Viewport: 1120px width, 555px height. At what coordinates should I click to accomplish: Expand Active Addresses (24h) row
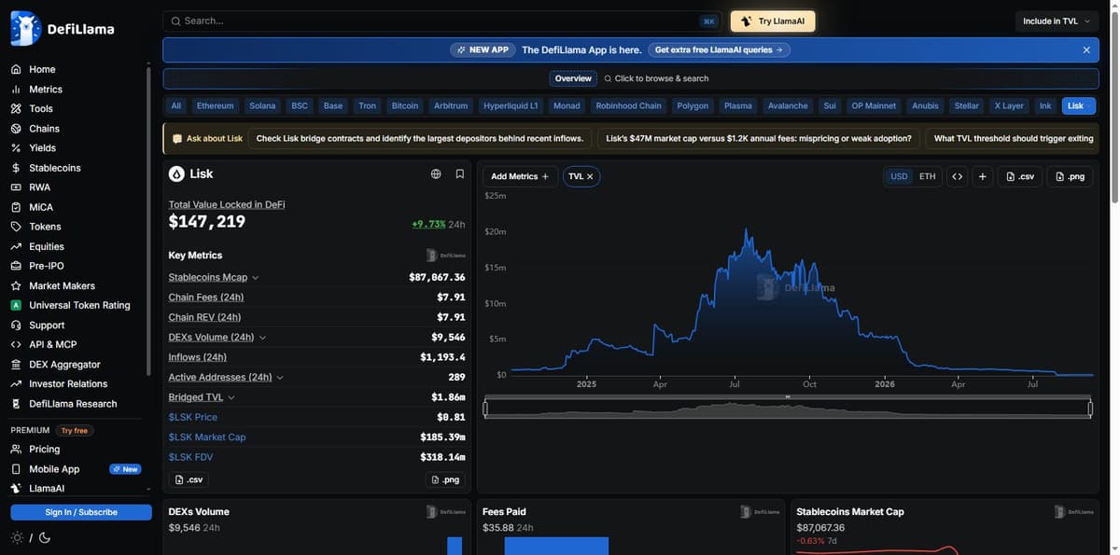click(280, 378)
